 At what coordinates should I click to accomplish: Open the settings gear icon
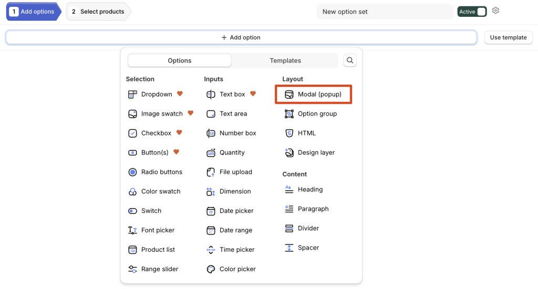pyautogui.click(x=495, y=11)
